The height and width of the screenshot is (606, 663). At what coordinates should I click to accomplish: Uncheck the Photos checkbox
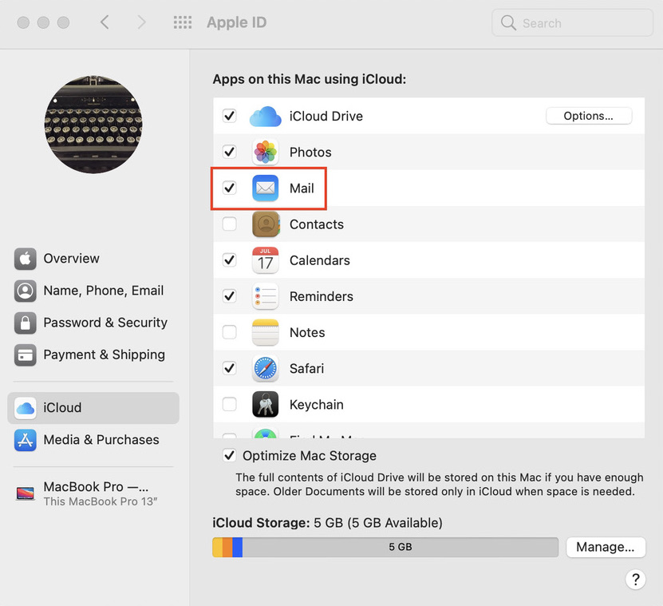(229, 152)
